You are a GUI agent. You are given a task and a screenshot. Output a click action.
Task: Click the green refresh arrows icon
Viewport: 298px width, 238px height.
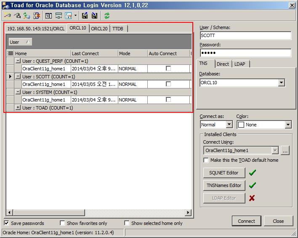coord(107,16)
